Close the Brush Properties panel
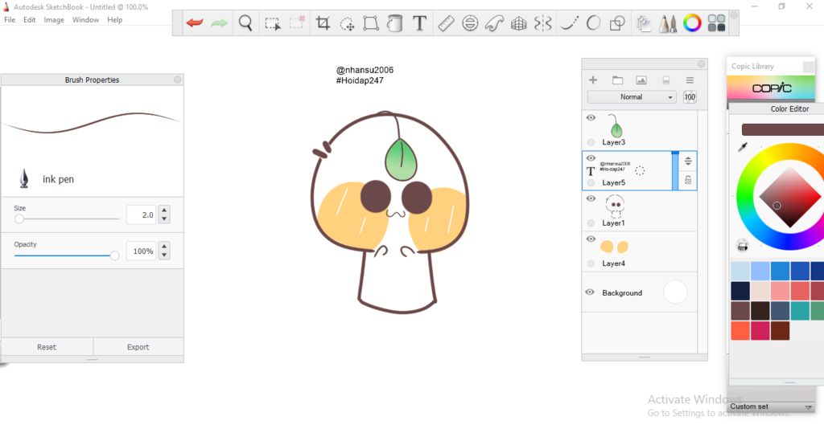 pyautogui.click(x=178, y=80)
